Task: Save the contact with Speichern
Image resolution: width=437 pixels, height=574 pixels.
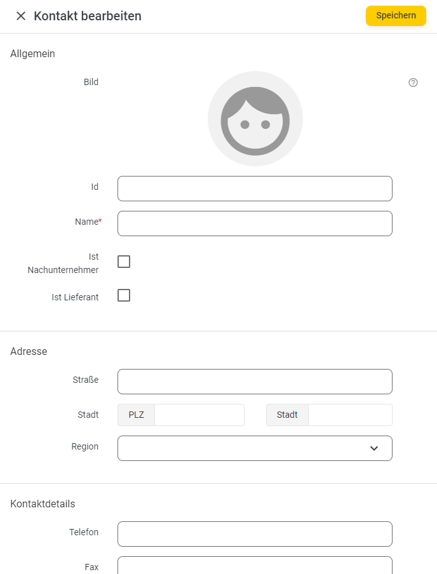Action: coord(396,16)
